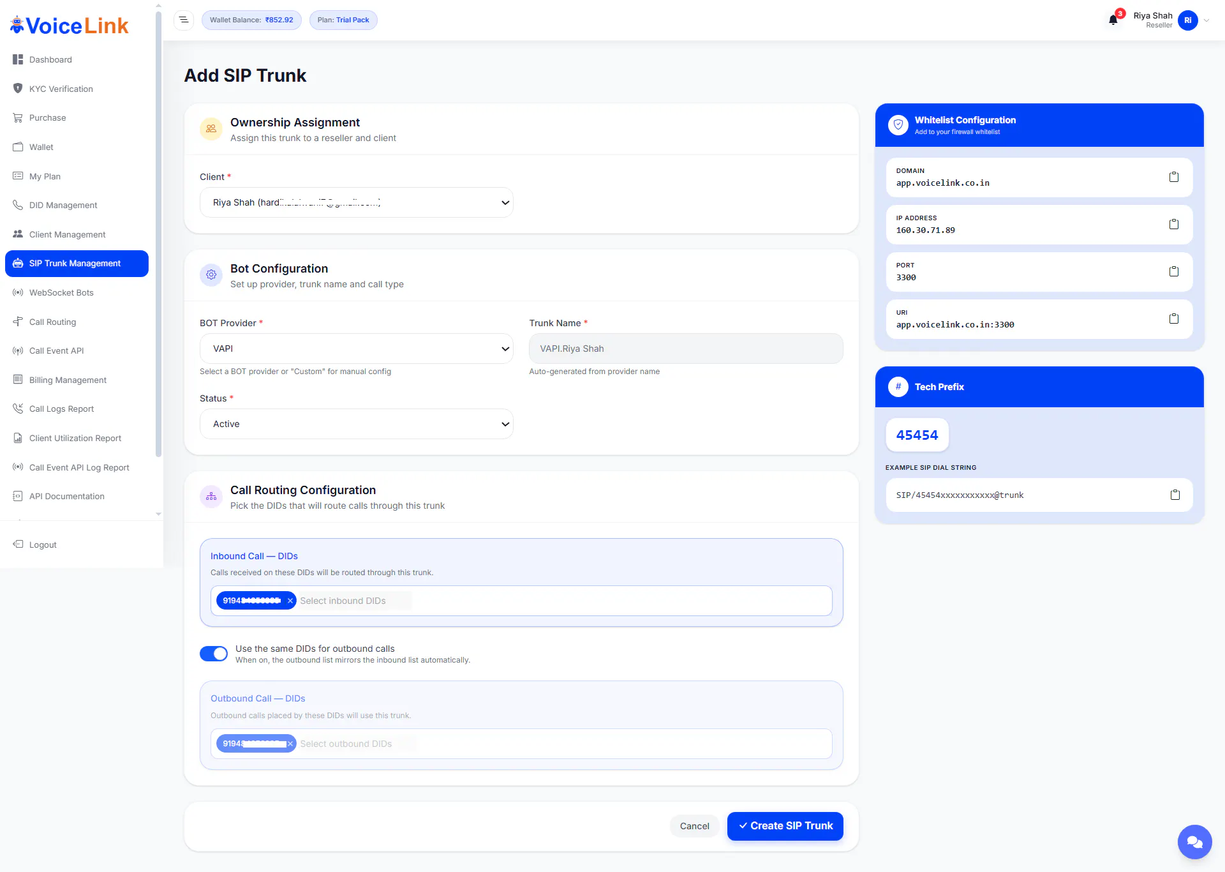Click the sidebar scroll down arrow
The image size is (1225, 872).
pos(158,514)
